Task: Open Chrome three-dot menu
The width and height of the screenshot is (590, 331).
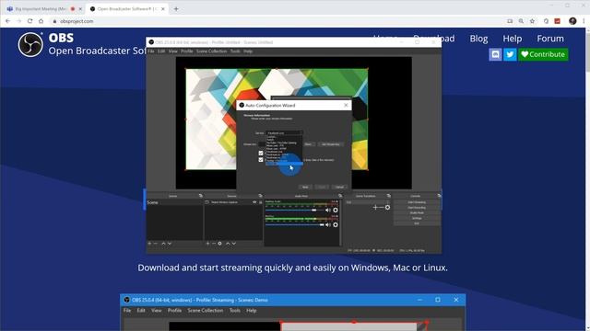Action: [x=584, y=21]
